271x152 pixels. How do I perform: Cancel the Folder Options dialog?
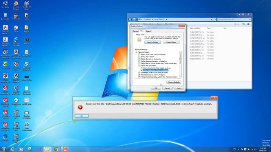[x=167, y=88]
